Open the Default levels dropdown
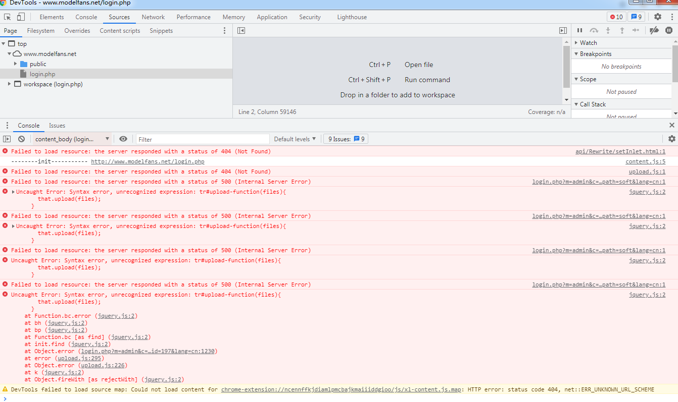The image size is (678, 402). pos(295,139)
